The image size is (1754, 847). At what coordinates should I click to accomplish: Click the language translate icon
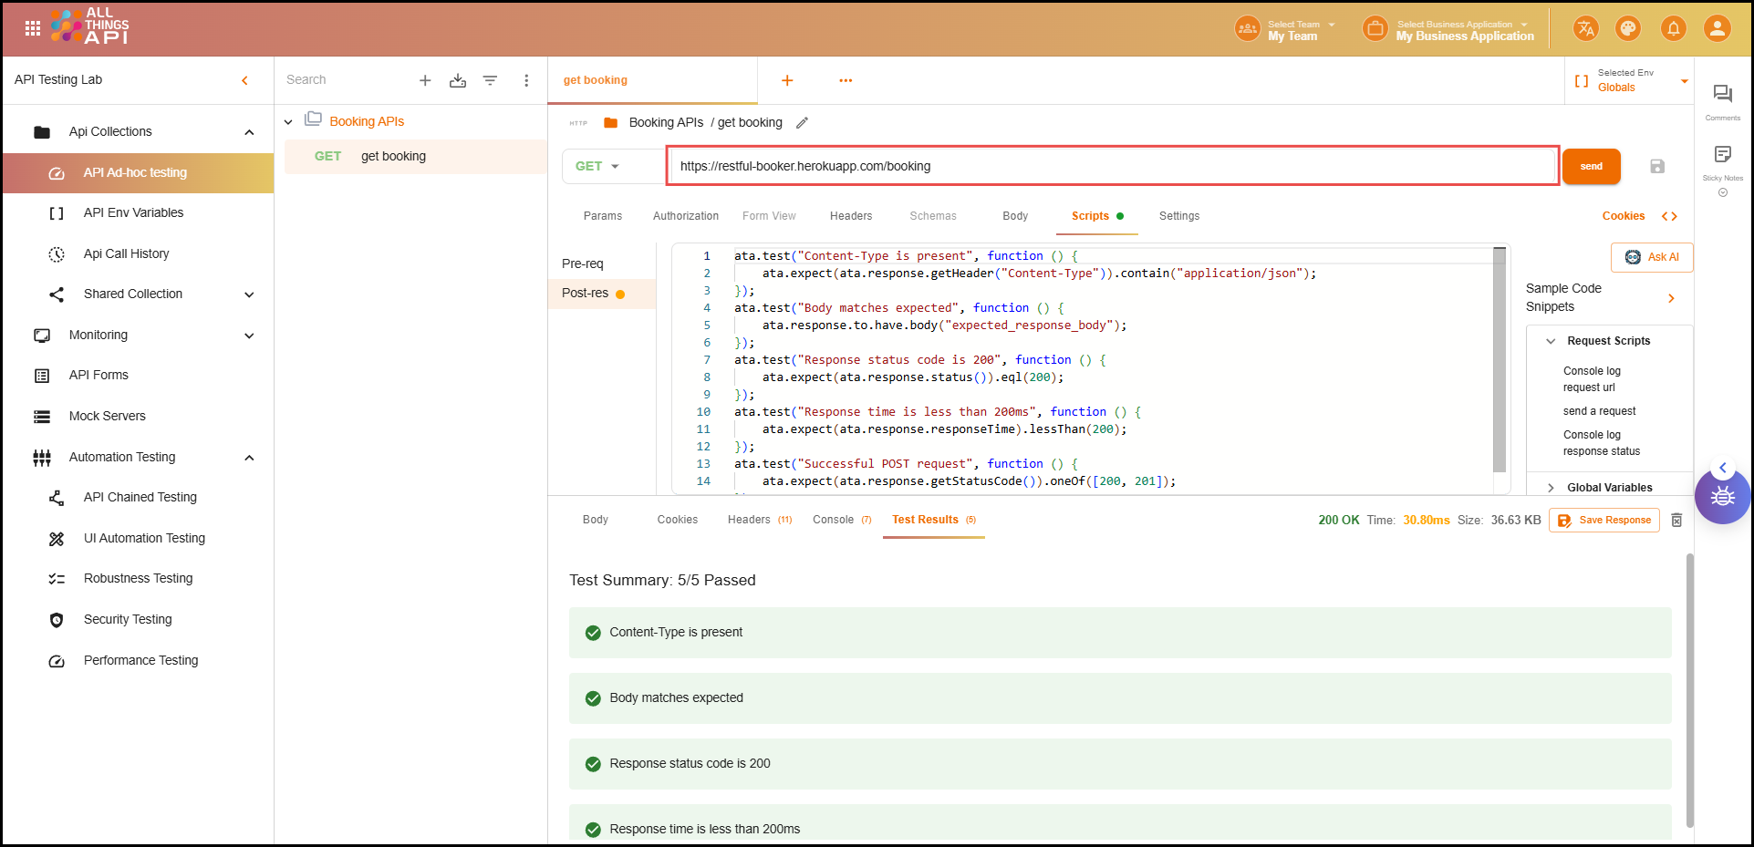1585,29
